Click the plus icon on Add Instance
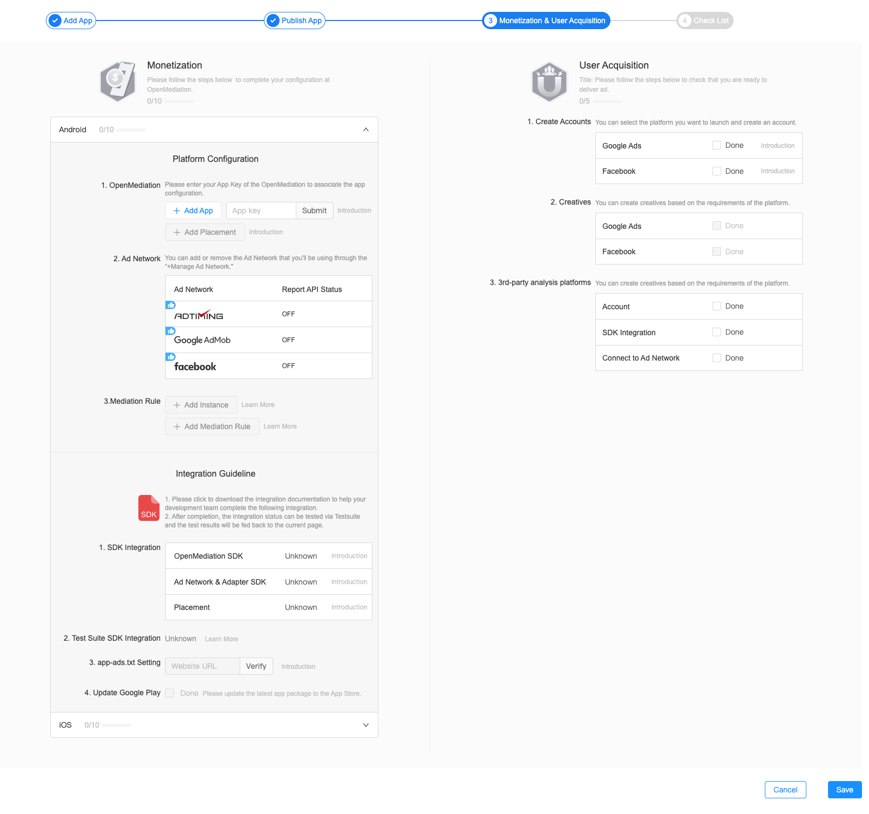Image resolution: width=869 pixels, height=814 pixels. tap(177, 405)
